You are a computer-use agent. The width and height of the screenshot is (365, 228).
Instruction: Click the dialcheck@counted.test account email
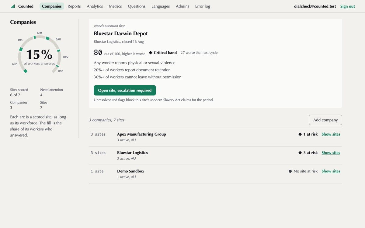[315, 6]
